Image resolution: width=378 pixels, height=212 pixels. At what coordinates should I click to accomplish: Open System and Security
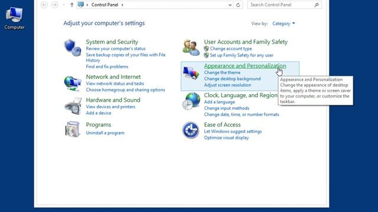[112, 42]
